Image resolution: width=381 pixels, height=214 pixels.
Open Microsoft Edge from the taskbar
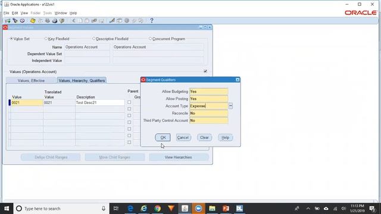click(x=130, y=209)
